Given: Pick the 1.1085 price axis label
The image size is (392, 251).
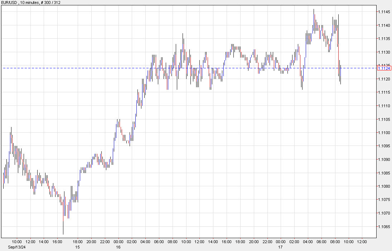Looking at the screenshot, I should (x=384, y=173).
